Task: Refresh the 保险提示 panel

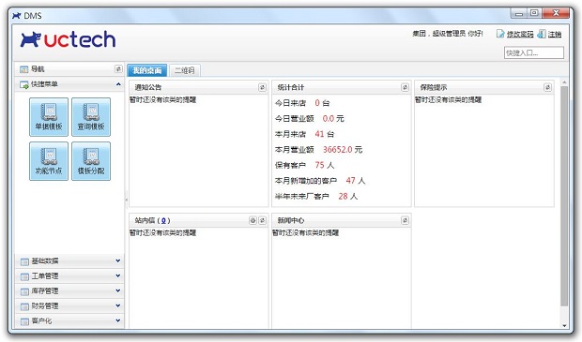Action: pyautogui.click(x=547, y=87)
